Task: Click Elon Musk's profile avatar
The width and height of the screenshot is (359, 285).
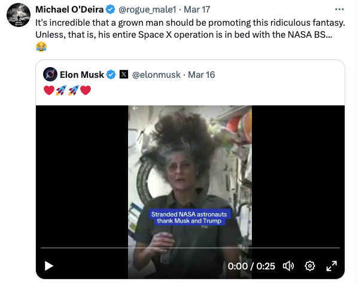Action: click(x=51, y=75)
